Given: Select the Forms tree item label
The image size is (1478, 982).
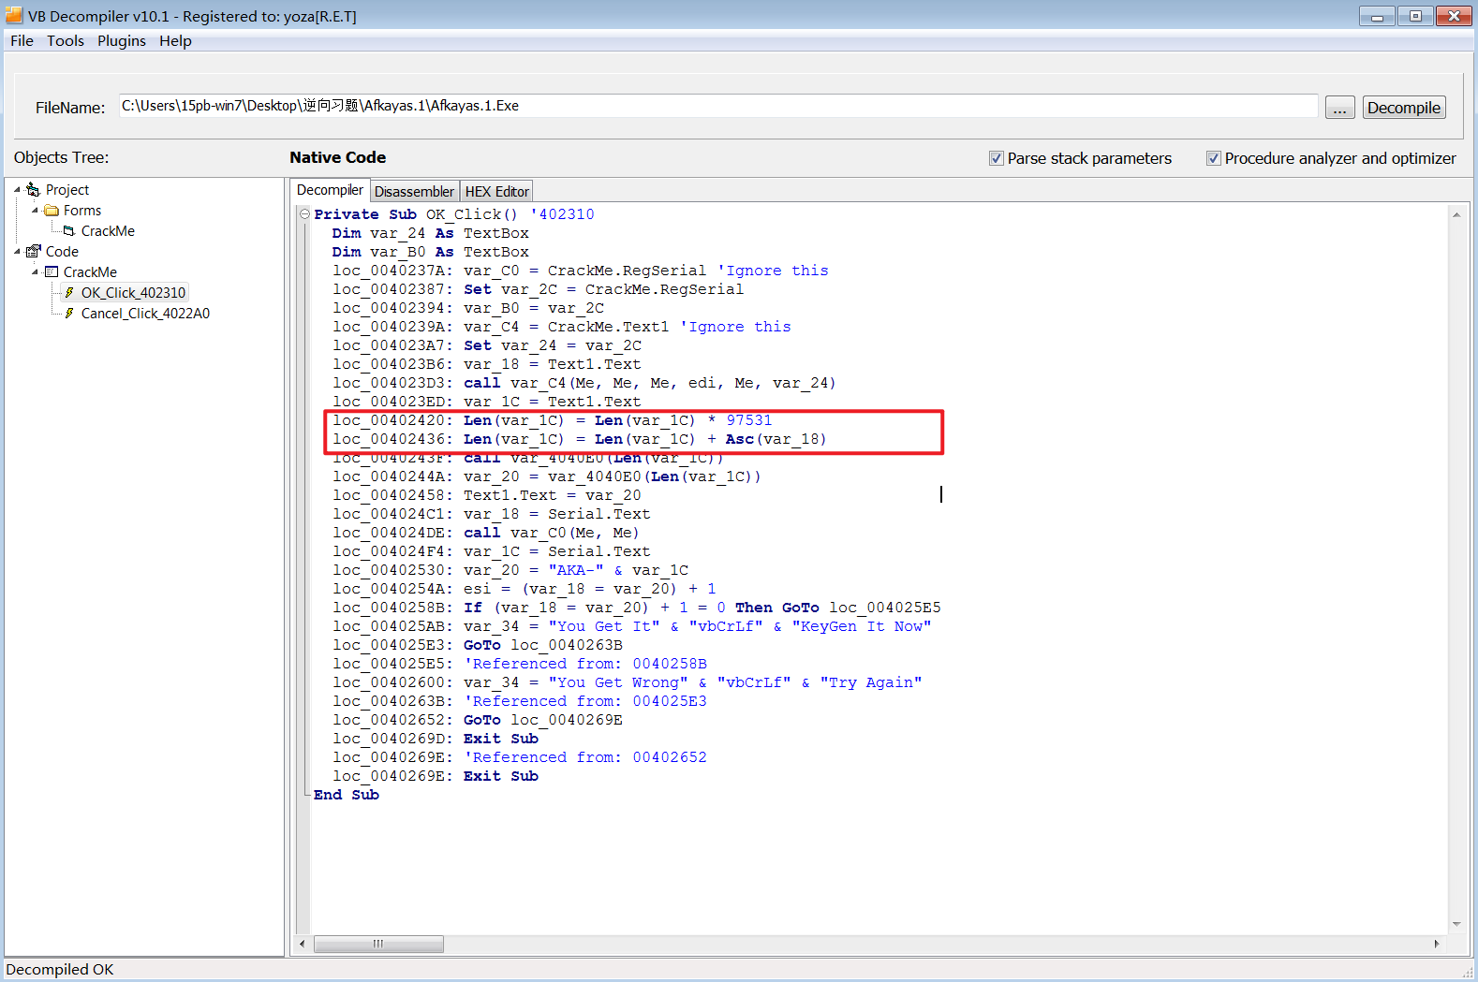Looking at the screenshot, I should [82, 211].
